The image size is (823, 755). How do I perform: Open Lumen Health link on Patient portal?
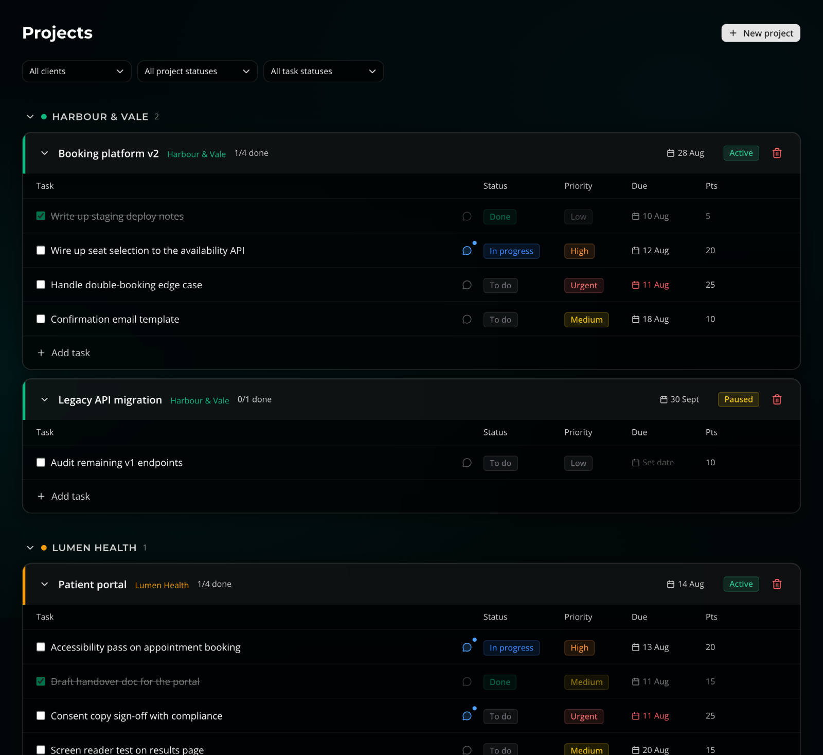(162, 585)
